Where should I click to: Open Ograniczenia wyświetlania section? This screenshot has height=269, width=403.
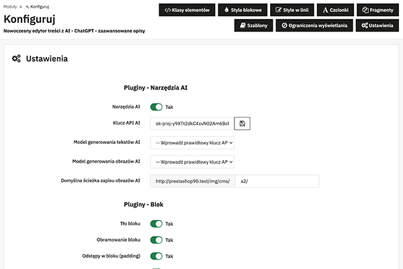pyautogui.click(x=314, y=26)
